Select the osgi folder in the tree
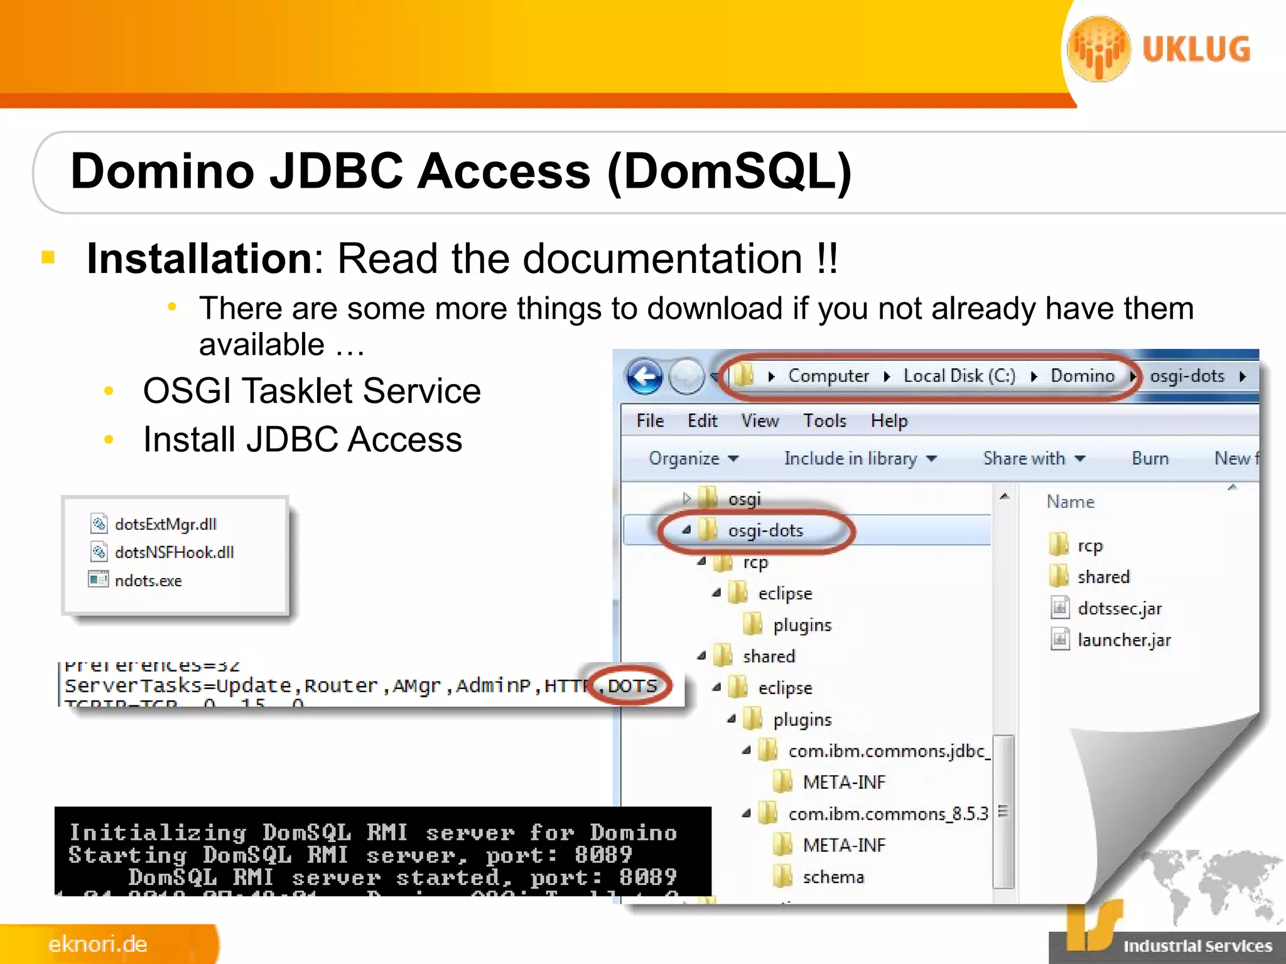Screen dimensions: 1286x964 (744, 499)
